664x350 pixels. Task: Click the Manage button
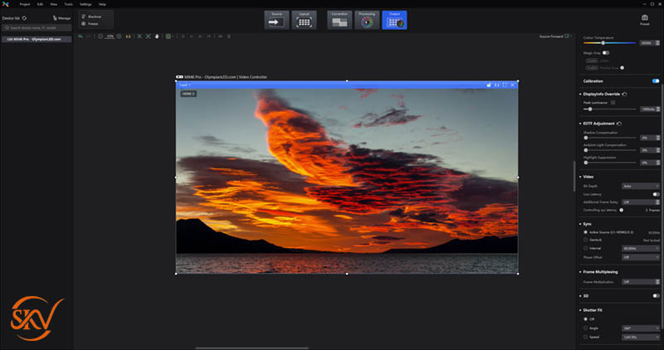pyautogui.click(x=61, y=17)
